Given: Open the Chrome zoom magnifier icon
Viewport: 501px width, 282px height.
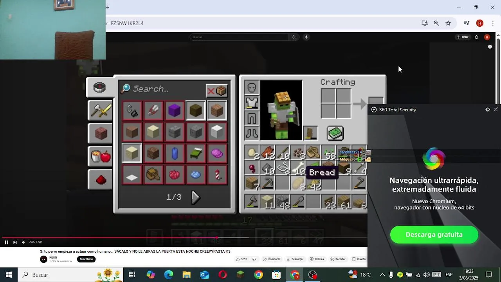Looking at the screenshot, I should click(x=436, y=23).
